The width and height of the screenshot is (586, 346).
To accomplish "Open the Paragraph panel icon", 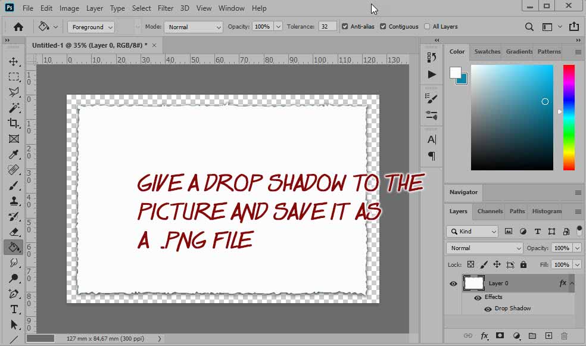I will (x=432, y=156).
